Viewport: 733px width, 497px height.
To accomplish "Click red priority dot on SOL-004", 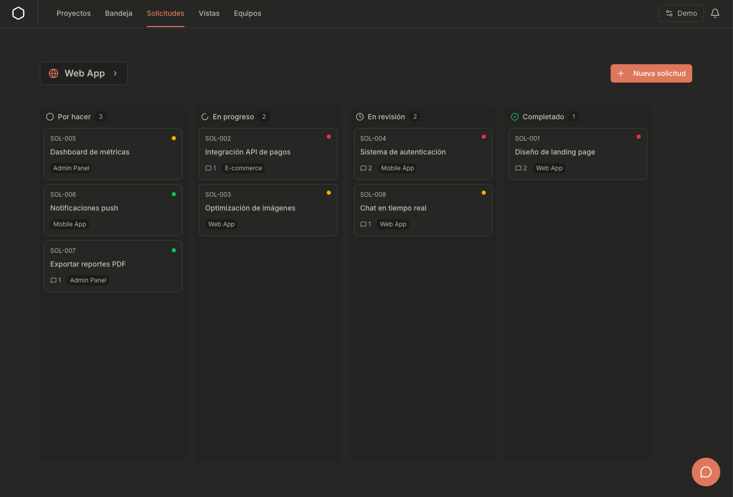I will [484, 137].
